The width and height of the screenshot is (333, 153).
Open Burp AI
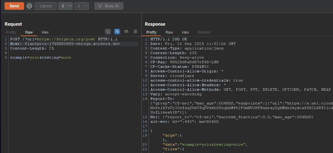tap(109, 6)
